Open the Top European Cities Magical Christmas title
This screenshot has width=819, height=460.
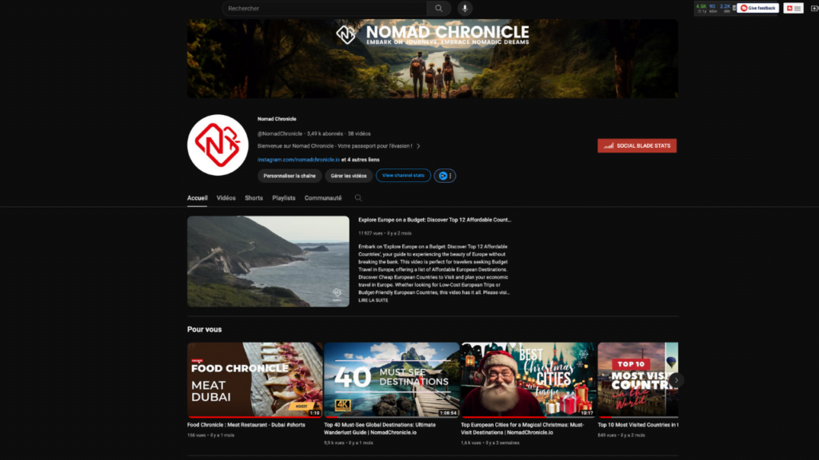click(x=522, y=429)
